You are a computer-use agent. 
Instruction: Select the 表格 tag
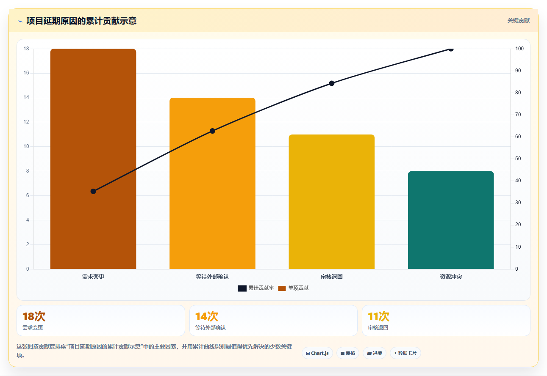coord(348,353)
